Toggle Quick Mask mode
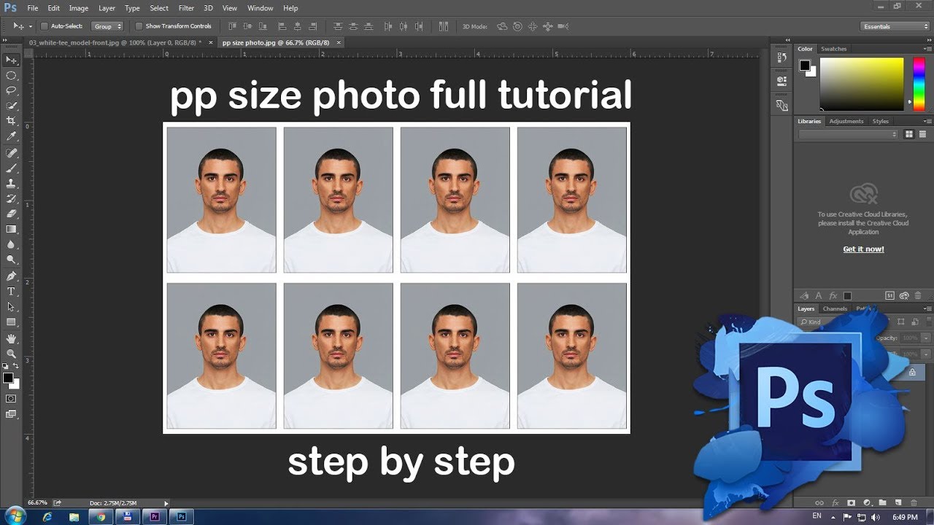 (11, 399)
